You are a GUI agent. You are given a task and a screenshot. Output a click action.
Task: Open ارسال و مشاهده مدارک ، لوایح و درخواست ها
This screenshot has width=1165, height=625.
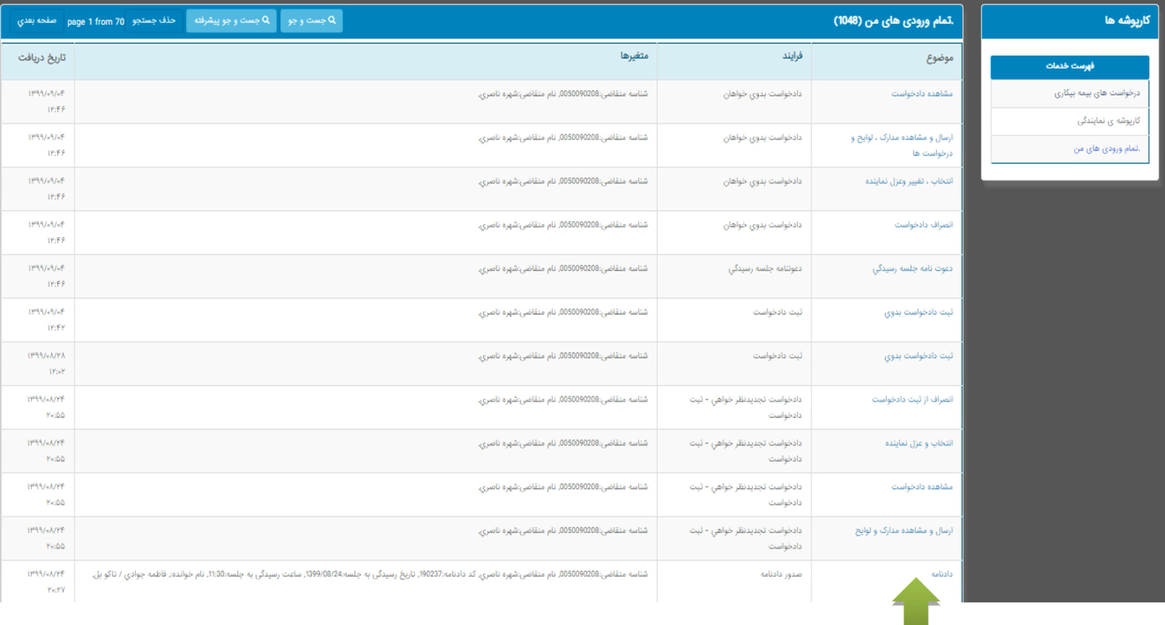(x=902, y=138)
